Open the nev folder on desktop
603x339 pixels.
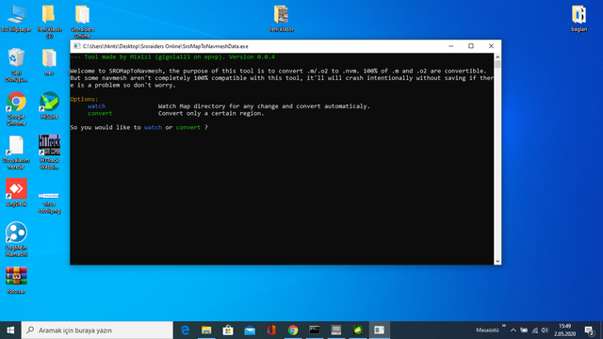pos(49,62)
